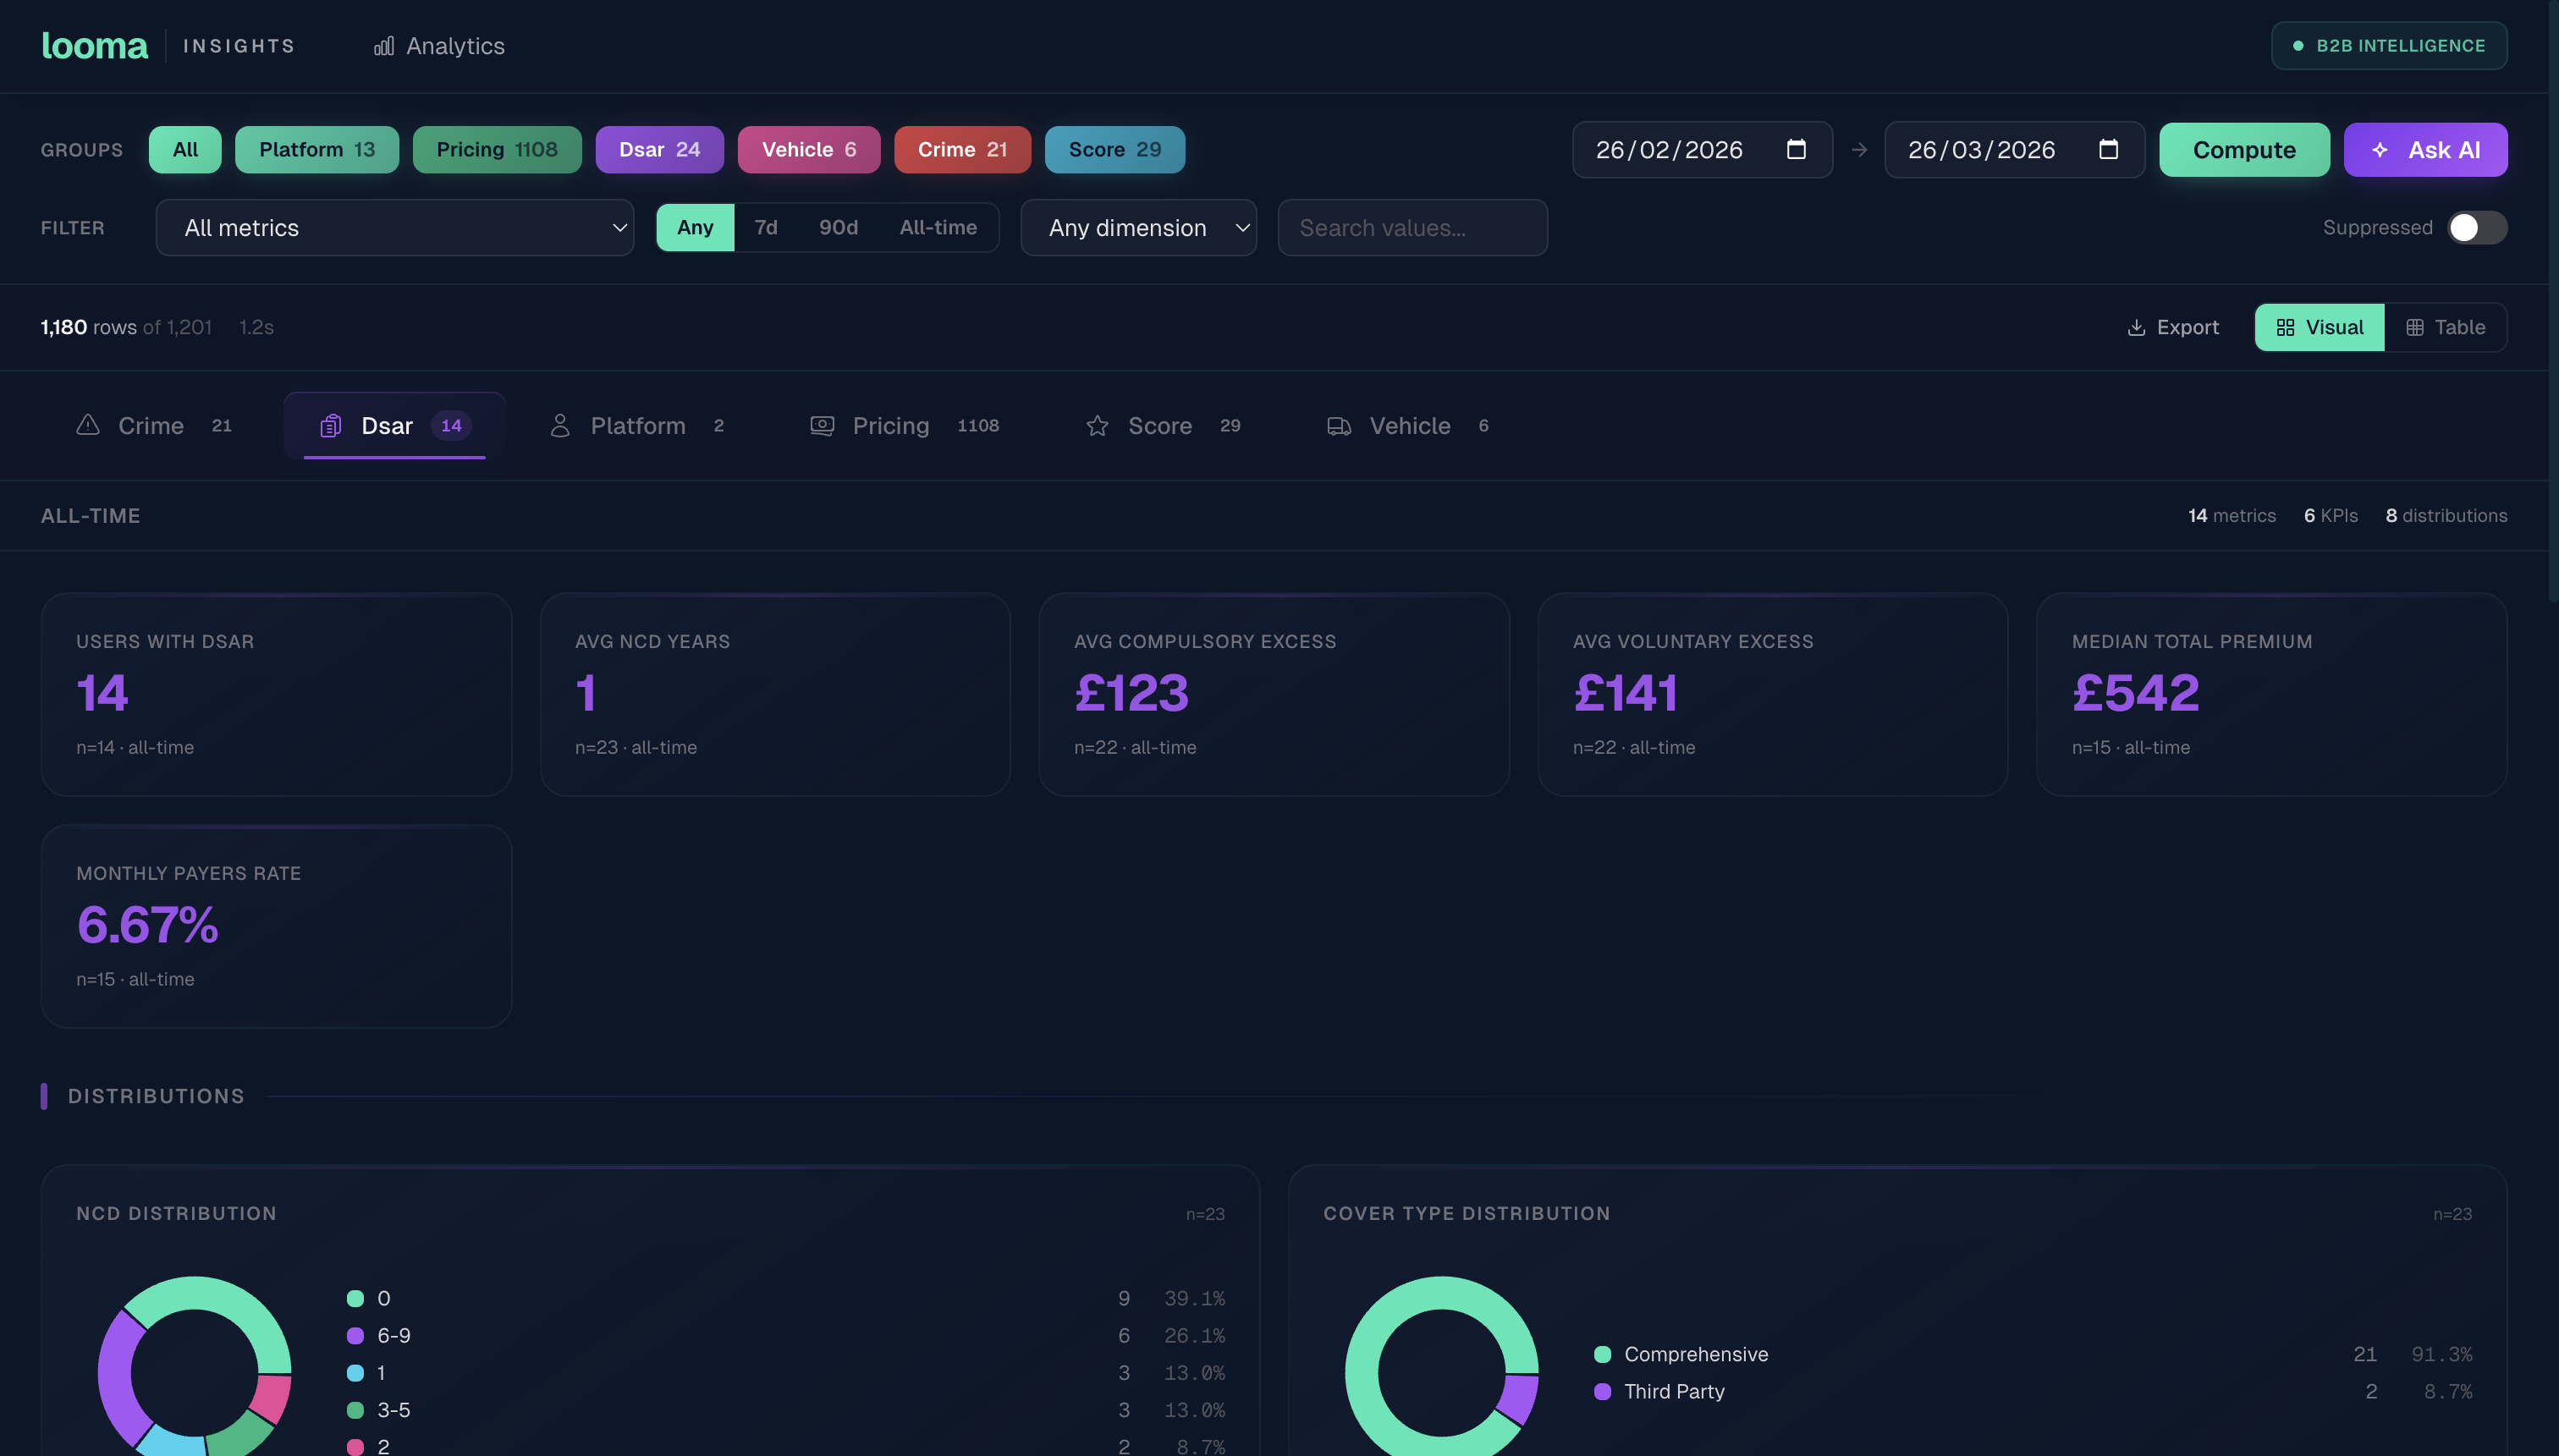The width and height of the screenshot is (2559, 1456).
Task: Filter by the Crime group chip
Action: pos(962,149)
